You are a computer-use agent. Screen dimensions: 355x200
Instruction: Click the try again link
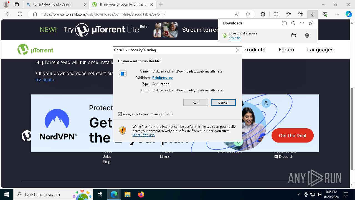click(45, 80)
